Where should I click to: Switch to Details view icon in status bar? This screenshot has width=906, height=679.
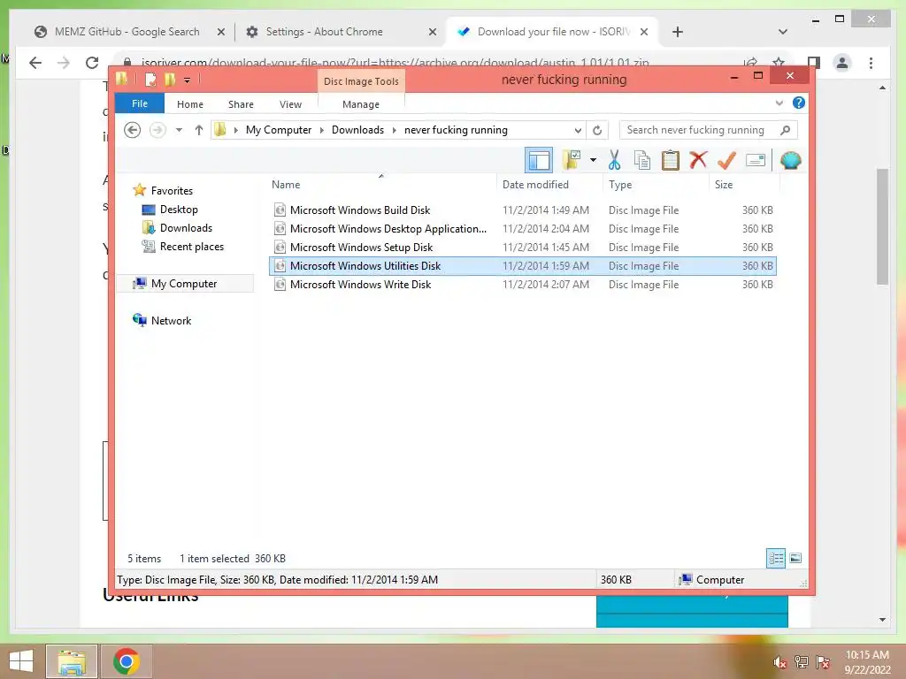pos(775,558)
